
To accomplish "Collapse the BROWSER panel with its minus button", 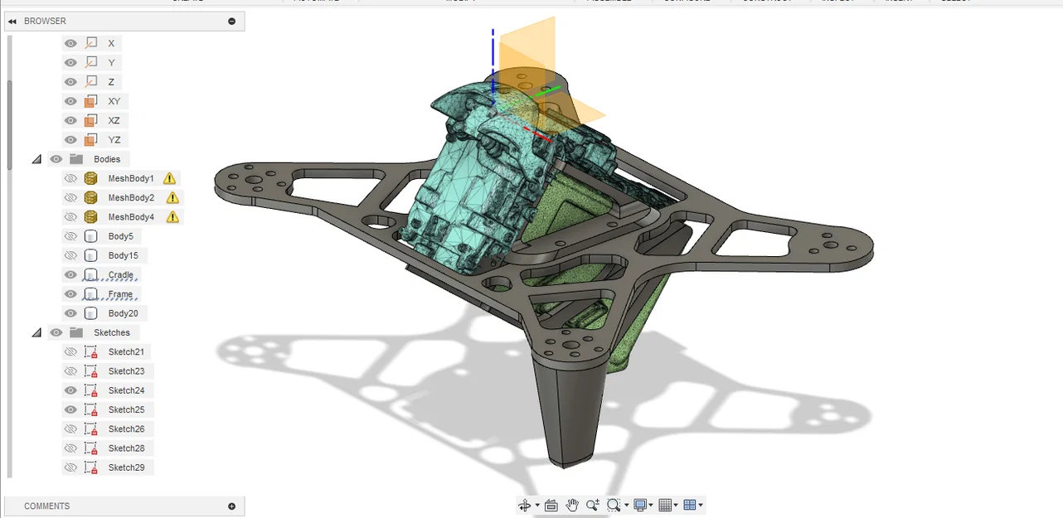I will click(231, 21).
